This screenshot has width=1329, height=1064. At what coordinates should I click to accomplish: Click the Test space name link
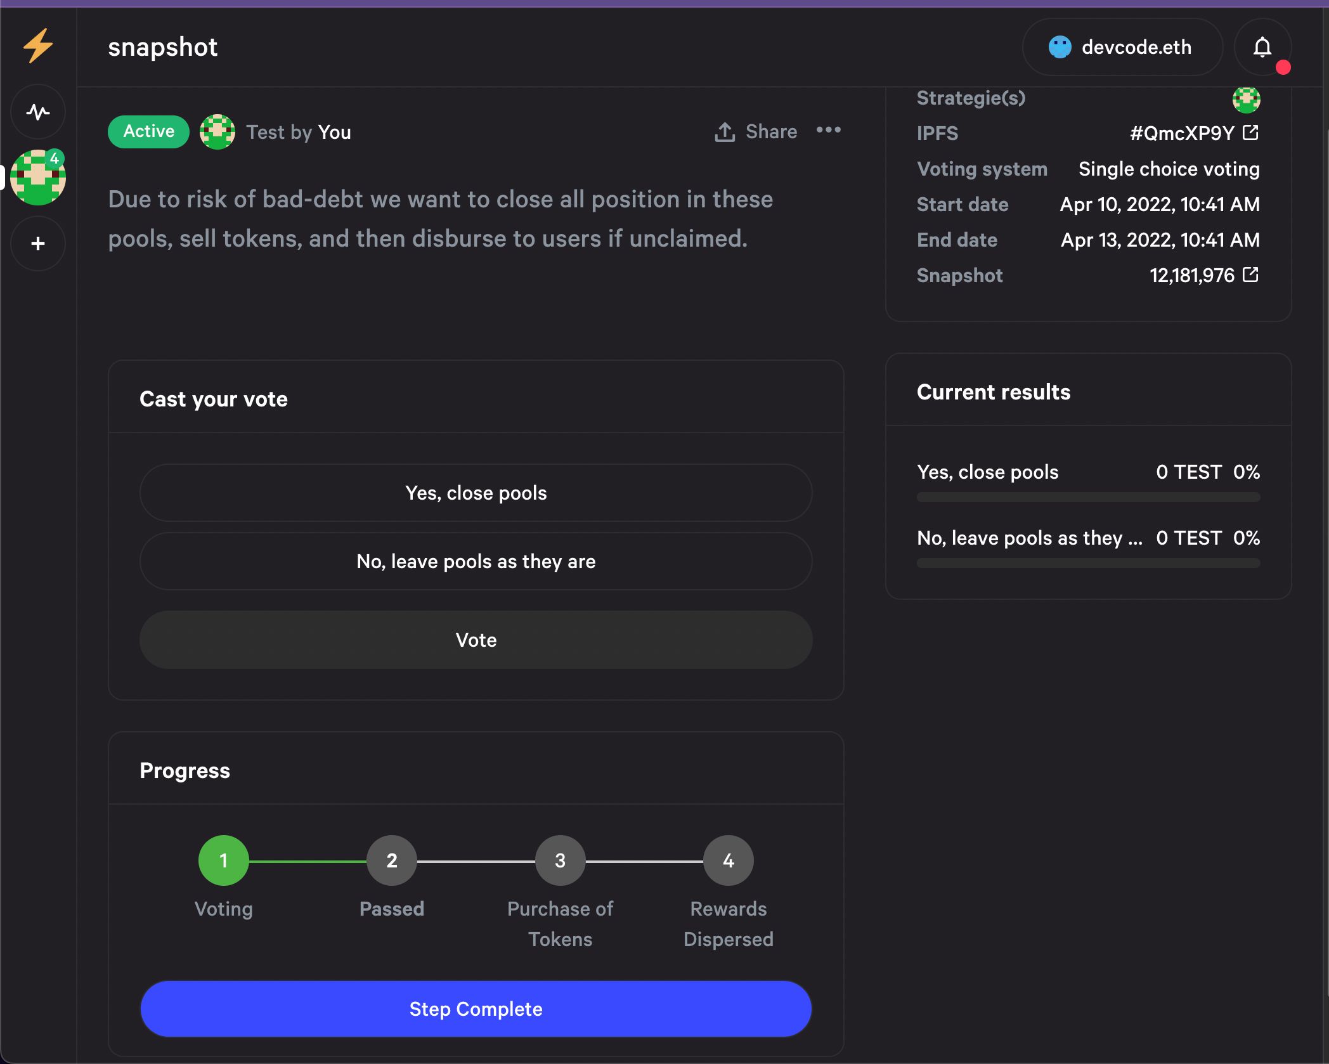click(x=265, y=132)
